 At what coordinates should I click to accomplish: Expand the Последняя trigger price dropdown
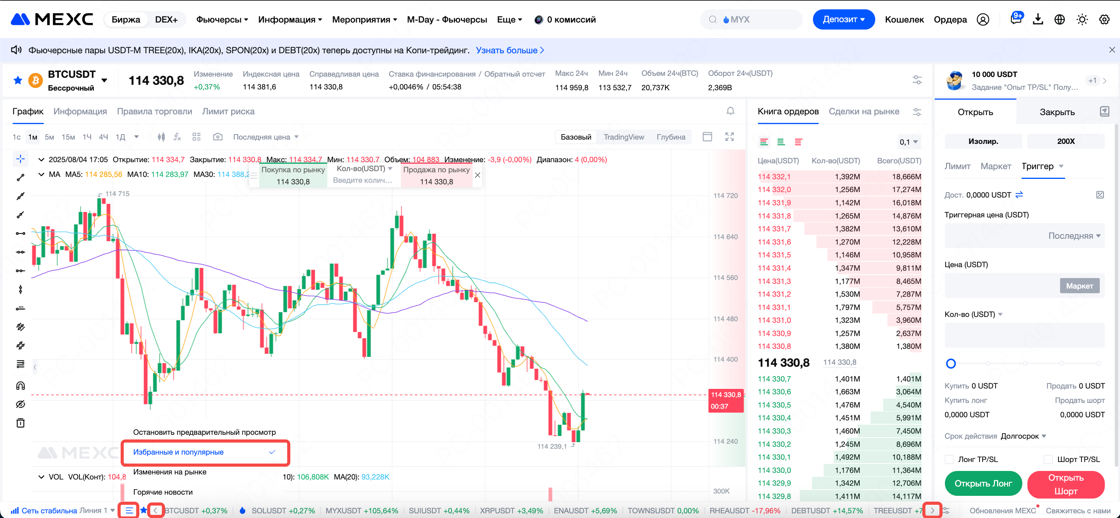click(1074, 236)
